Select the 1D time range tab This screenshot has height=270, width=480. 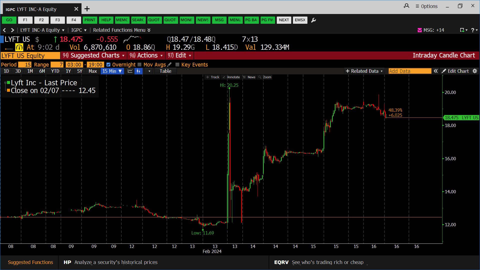[6, 71]
